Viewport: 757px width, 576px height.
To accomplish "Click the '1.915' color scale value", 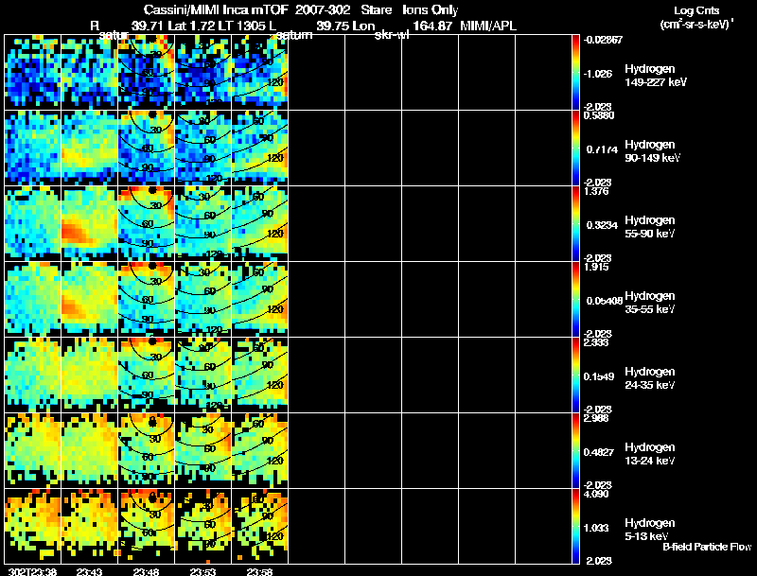I will pyautogui.click(x=596, y=267).
